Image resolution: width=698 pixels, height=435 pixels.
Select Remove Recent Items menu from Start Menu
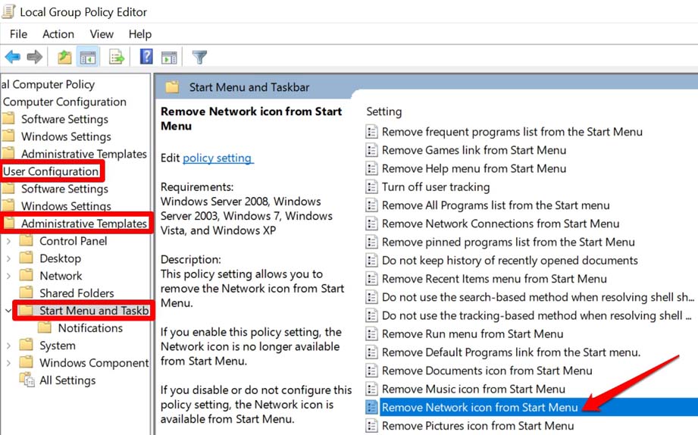(494, 279)
